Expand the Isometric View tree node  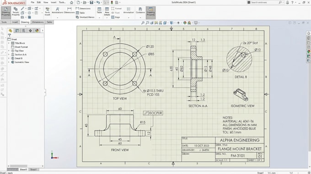[9, 62]
